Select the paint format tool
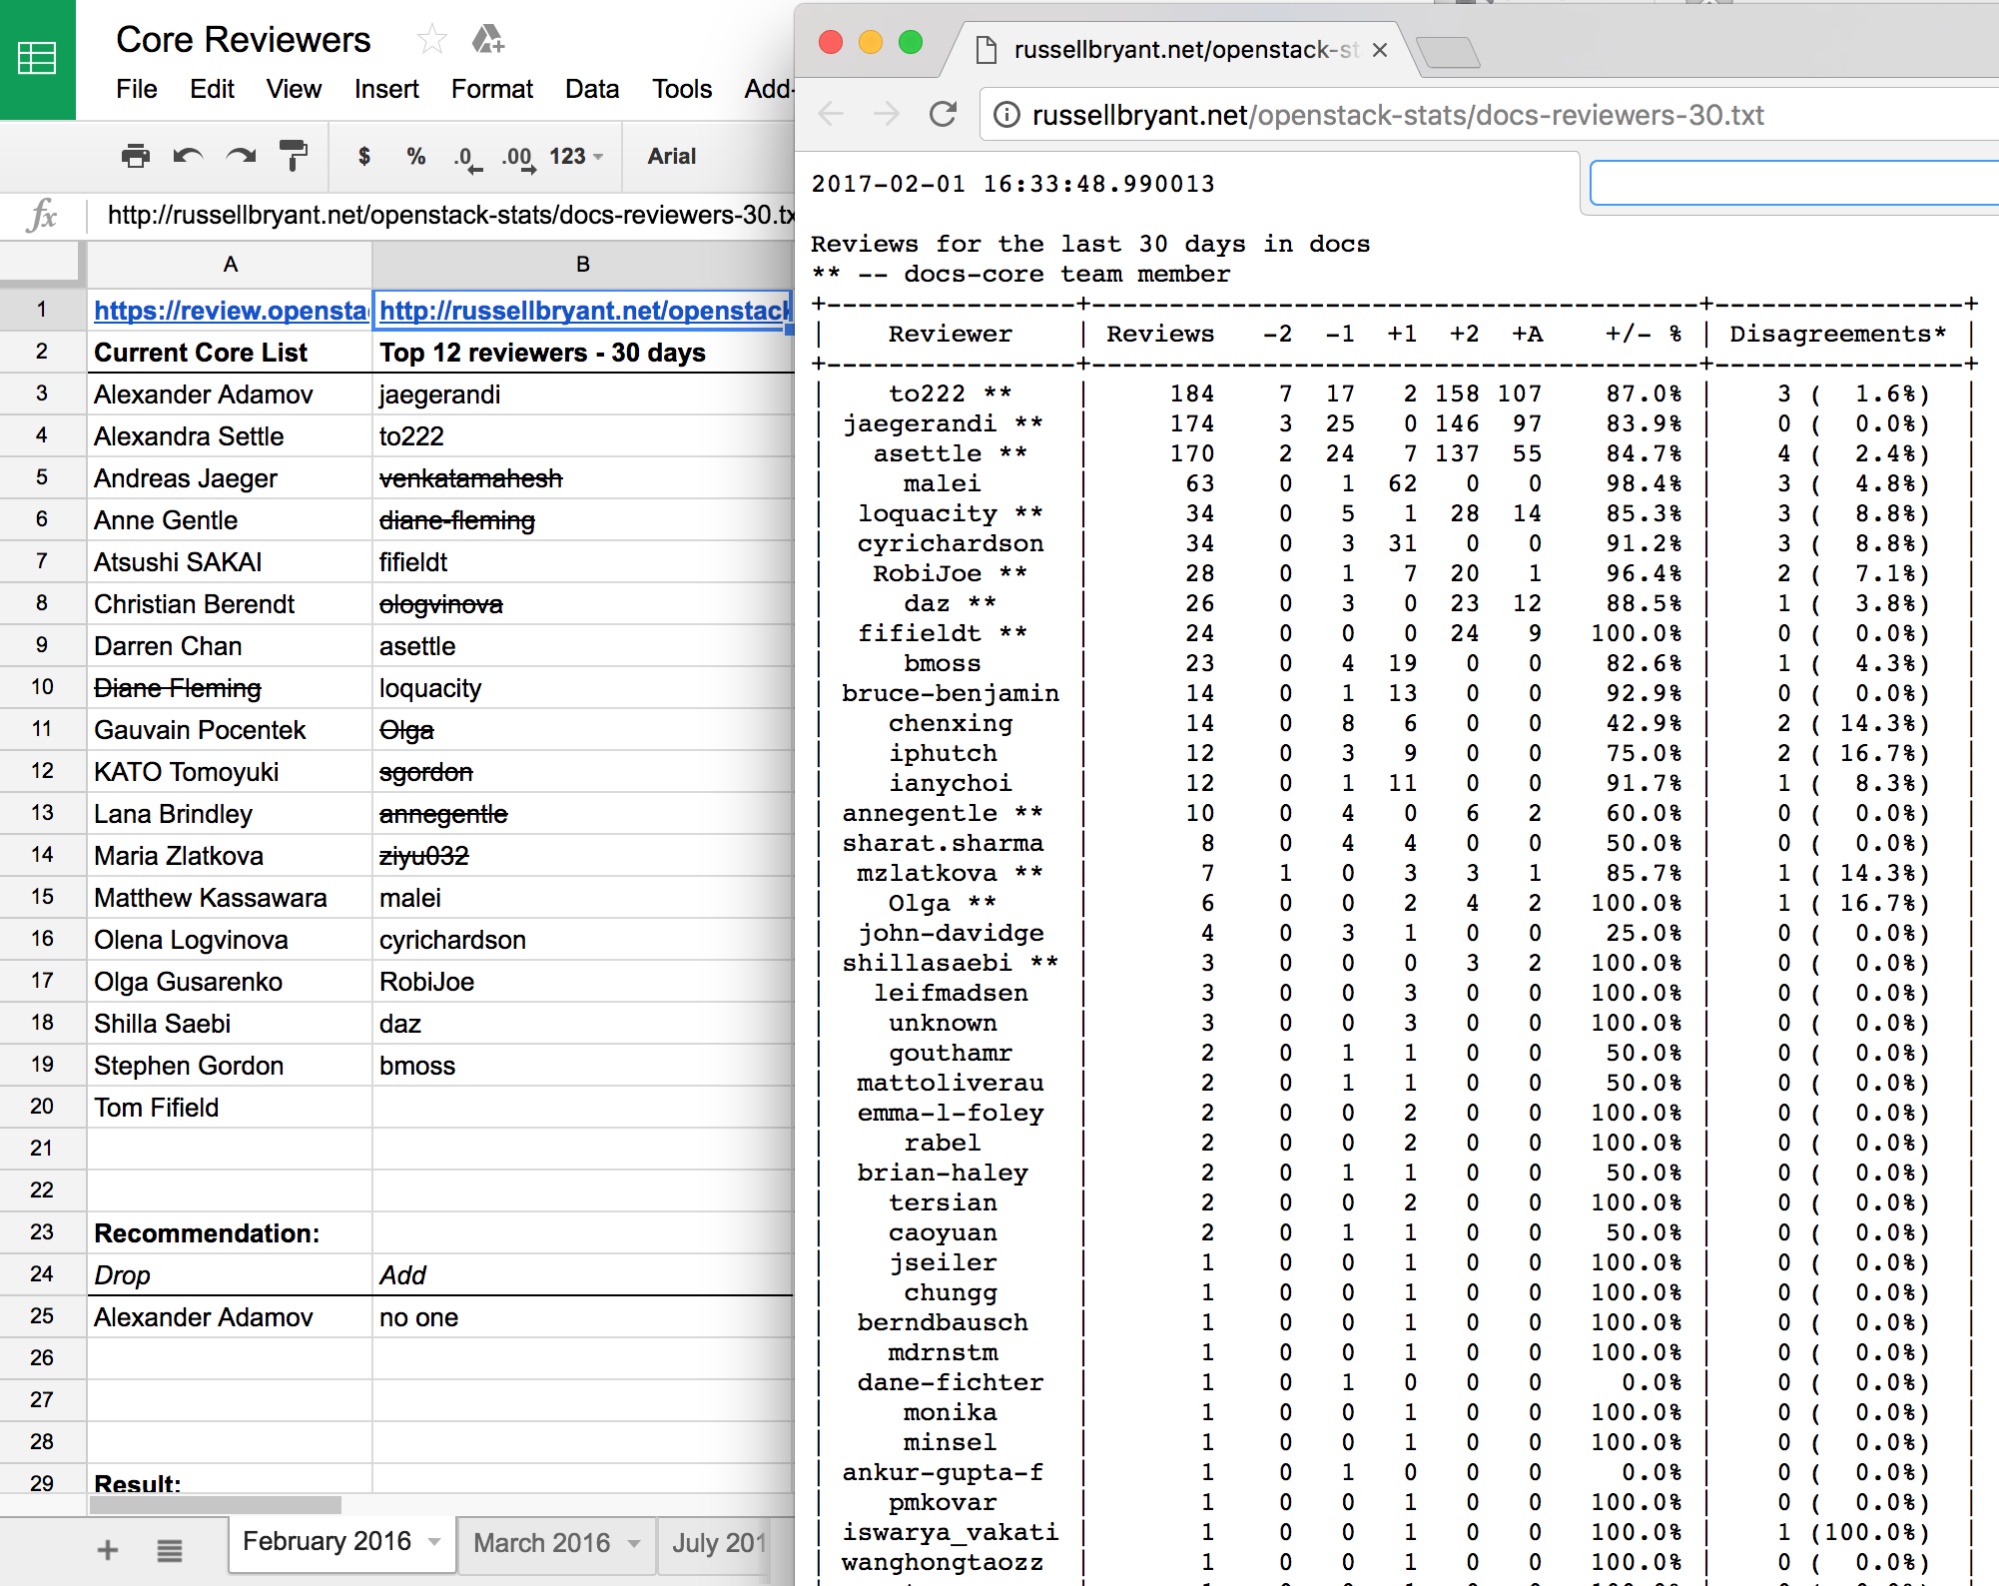Screen dimensions: 1999x1586 click(x=293, y=157)
